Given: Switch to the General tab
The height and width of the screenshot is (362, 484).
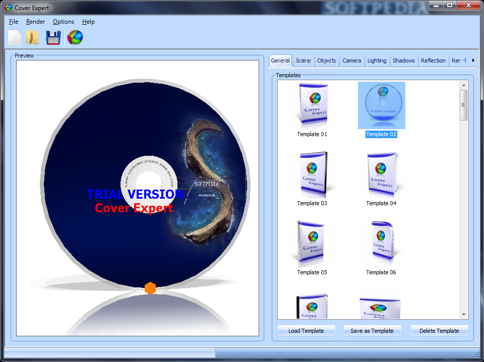Looking at the screenshot, I should point(280,61).
